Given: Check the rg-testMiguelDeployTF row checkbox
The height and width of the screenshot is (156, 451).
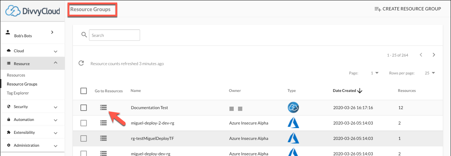Looking at the screenshot, I should (x=84, y=138).
